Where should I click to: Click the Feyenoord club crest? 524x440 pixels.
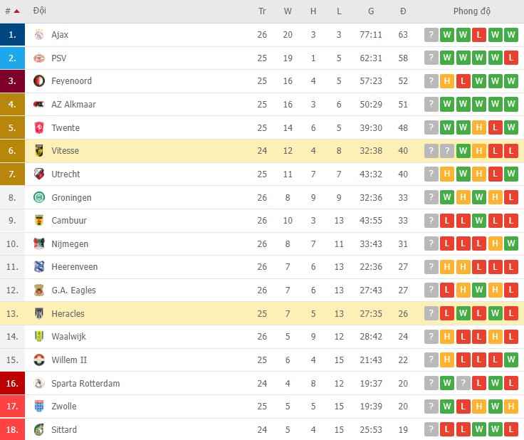pyautogui.click(x=39, y=81)
